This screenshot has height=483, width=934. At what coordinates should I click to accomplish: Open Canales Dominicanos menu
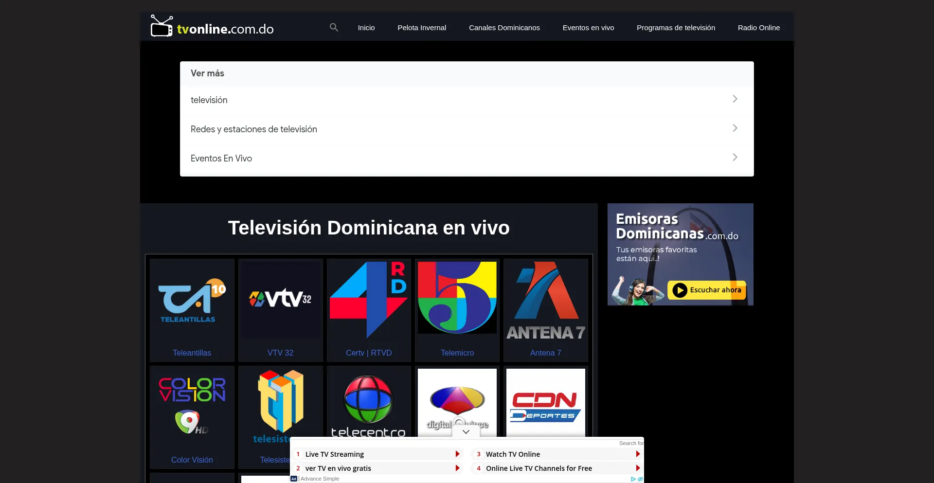tap(504, 28)
